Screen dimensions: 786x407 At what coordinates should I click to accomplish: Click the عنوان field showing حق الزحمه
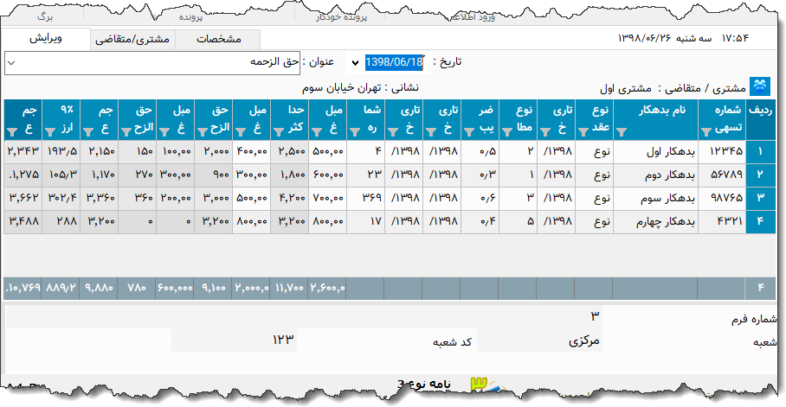pyautogui.click(x=152, y=63)
